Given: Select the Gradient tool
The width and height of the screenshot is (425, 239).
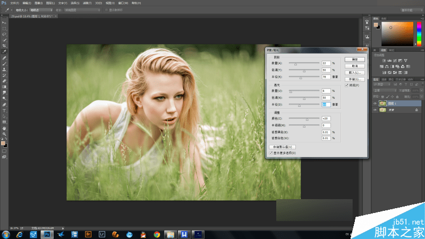Looking at the screenshot, I should [x=4, y=87].
